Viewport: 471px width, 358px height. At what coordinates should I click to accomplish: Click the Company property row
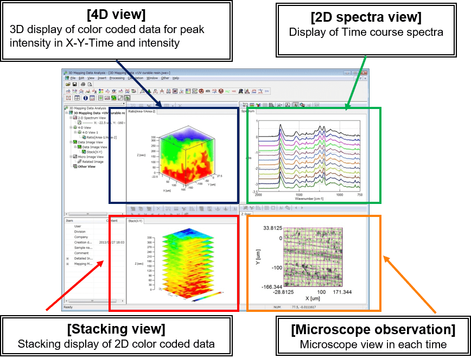tap(94, 237)
